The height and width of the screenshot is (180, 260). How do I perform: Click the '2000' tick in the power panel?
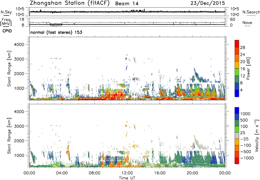coord(19,73)
